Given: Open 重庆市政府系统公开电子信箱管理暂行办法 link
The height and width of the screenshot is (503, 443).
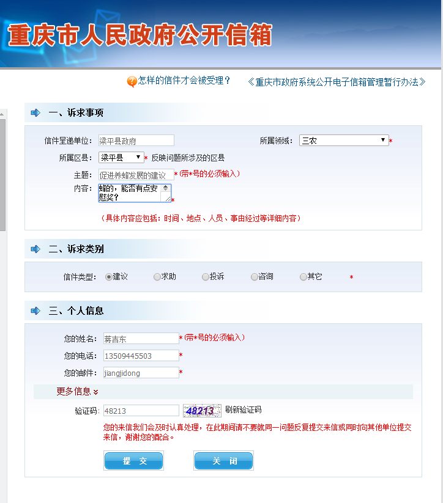Looking at the screenshot, I should (x=337, y=82).
